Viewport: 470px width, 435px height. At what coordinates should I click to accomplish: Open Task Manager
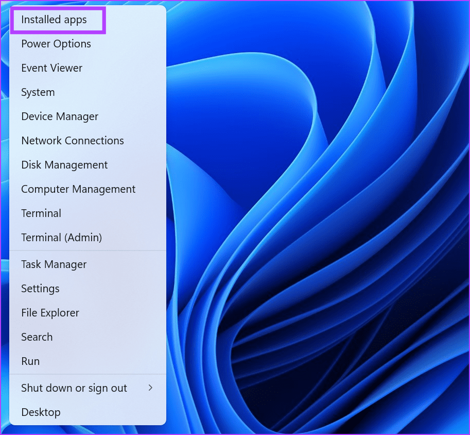pyautogui.click(x=54, y=264)
